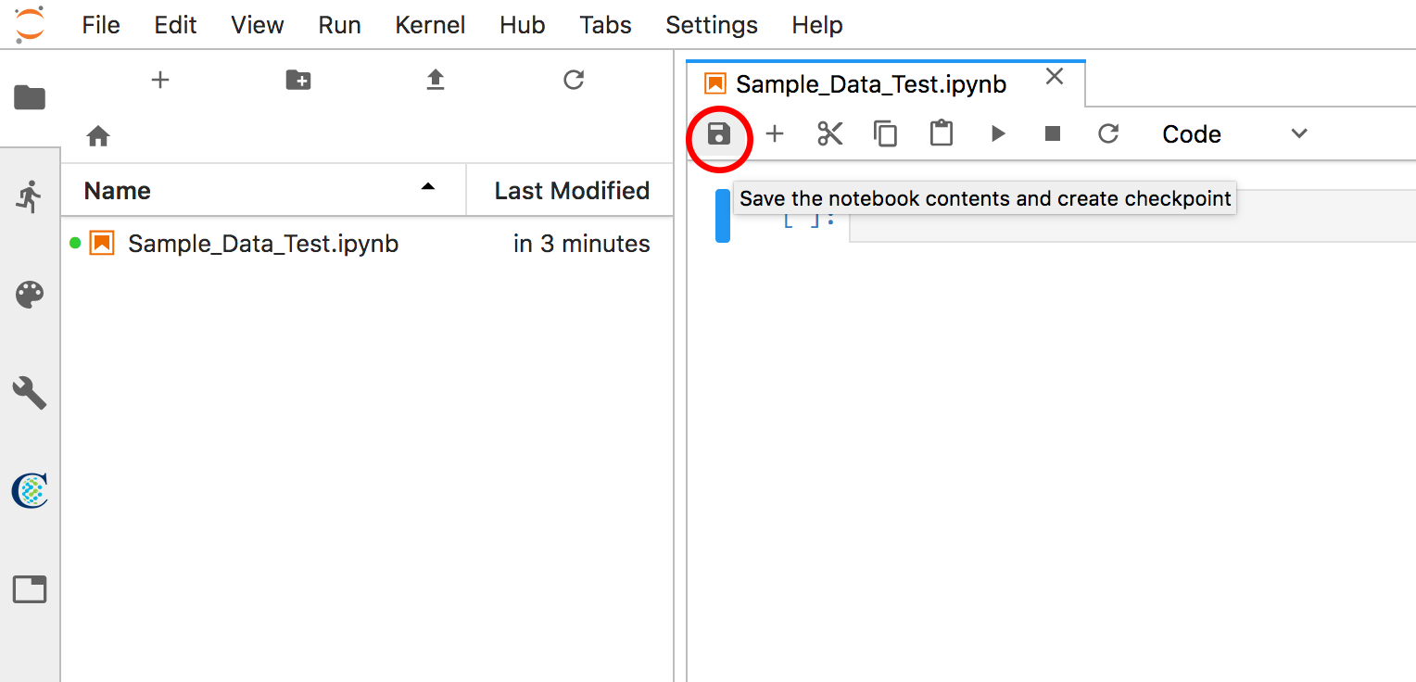1416x682 pixels.
Task: Select Sample_Data_Test.ipynb in file list
Action: (x=367, y=244)
